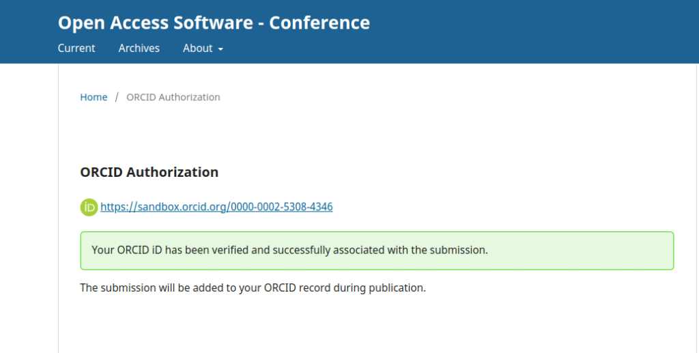Image resolution: width=699 pixels, height=353 pixels.
Task: Open the Archives menu item
Action: [139, 48]
